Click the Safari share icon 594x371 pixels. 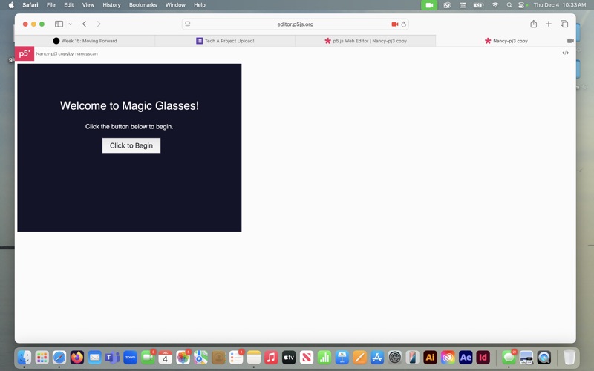(533, 24)
